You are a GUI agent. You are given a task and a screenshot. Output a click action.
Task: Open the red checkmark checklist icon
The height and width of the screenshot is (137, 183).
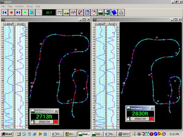point(80,12)
